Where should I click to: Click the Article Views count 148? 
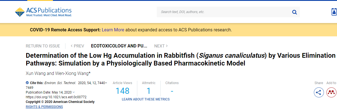click(123, 91)
